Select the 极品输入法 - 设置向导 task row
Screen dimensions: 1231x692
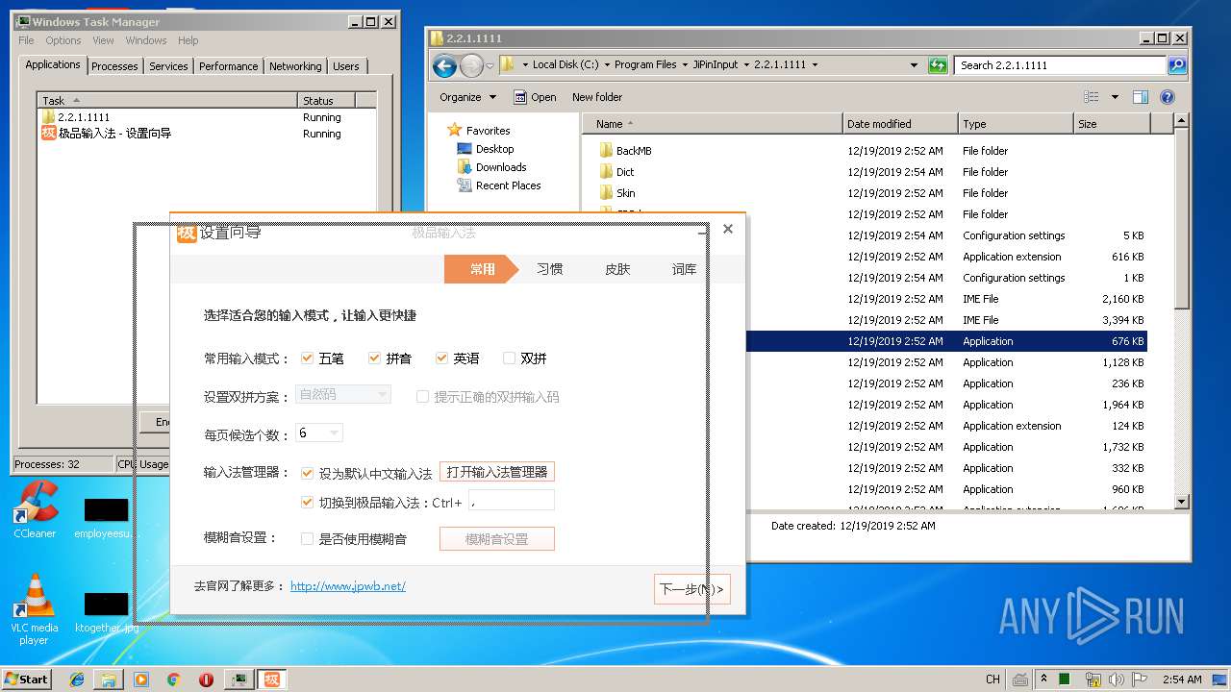(x=206, y=134)
